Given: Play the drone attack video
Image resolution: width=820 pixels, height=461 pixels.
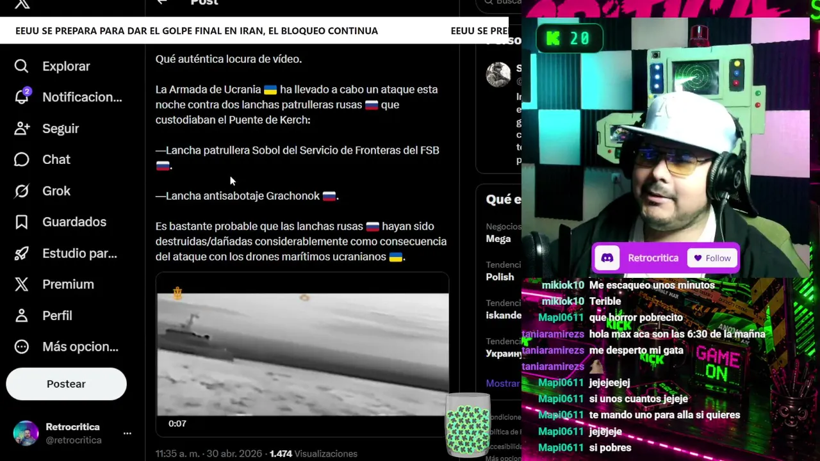Looking at the screenshot, I should point(302,354).
